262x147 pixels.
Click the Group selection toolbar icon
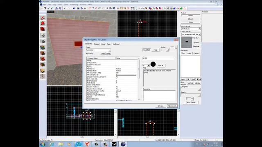tap(78, 8)
